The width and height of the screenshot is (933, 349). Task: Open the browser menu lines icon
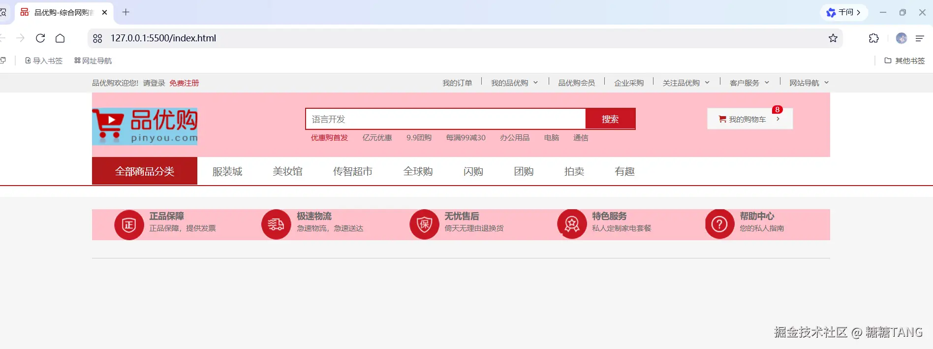(x=920, y=38)
